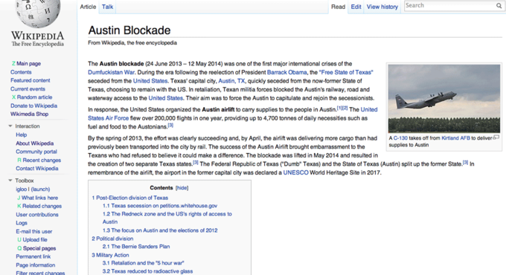506x275 pixels.
Task: Open Contact Wikipedia link
Action: pos(37,168)
